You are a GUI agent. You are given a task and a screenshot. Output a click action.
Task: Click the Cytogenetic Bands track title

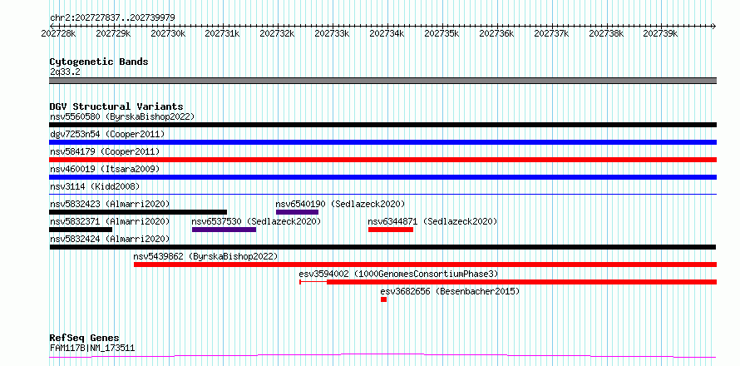[99, 62]
